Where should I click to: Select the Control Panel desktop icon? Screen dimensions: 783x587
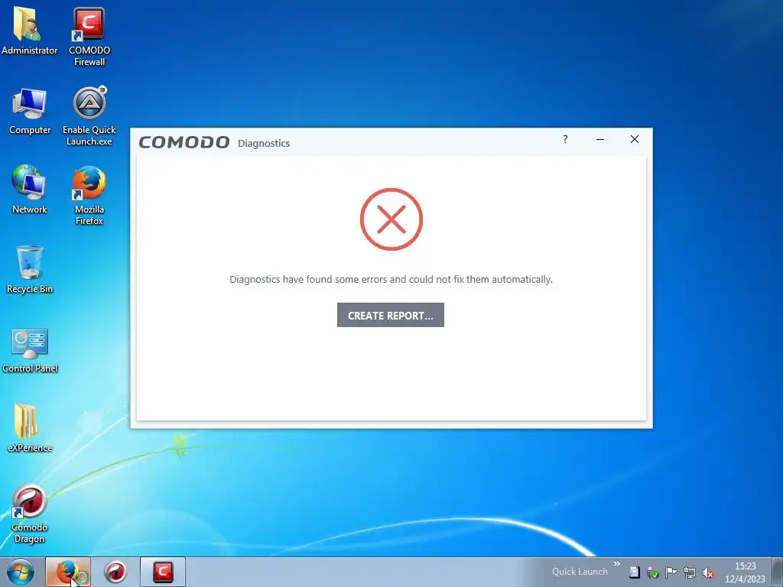(30, 350)
